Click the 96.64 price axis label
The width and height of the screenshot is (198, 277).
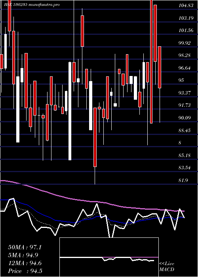pos(185,68)
